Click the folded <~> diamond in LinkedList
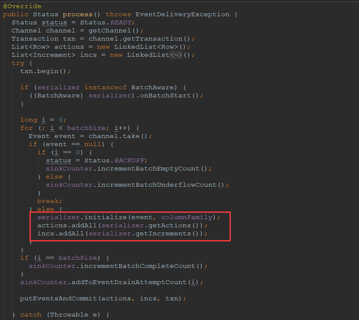The width and height of the screenshot is (359, 320). tap(176, 55)
